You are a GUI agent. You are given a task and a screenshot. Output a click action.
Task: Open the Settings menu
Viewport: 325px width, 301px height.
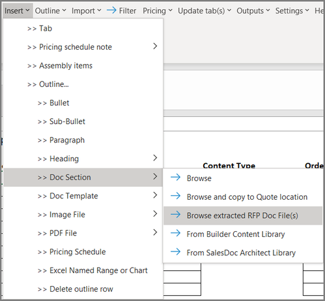coord(292,10)
